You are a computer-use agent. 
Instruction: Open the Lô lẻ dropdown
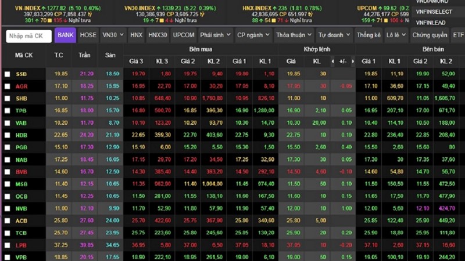[x=396, y=35]
